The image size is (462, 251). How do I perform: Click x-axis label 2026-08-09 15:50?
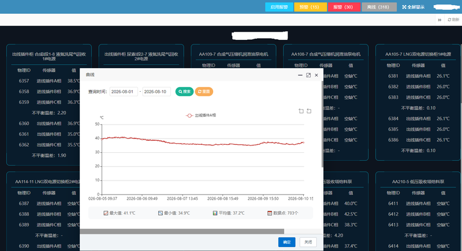[263, 198]
